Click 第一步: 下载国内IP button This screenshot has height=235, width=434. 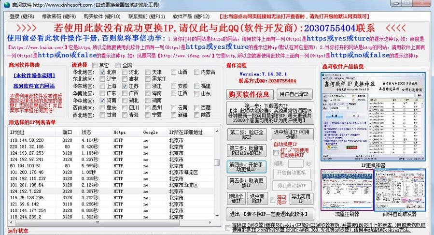click(x=270, y=113)
